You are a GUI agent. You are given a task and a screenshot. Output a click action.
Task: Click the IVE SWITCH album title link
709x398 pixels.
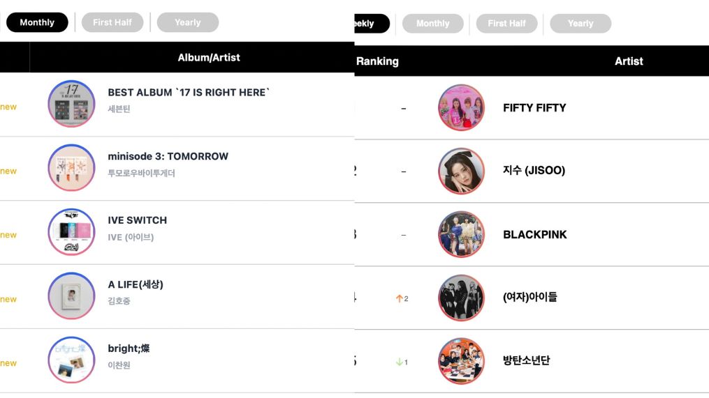point(138,220)
